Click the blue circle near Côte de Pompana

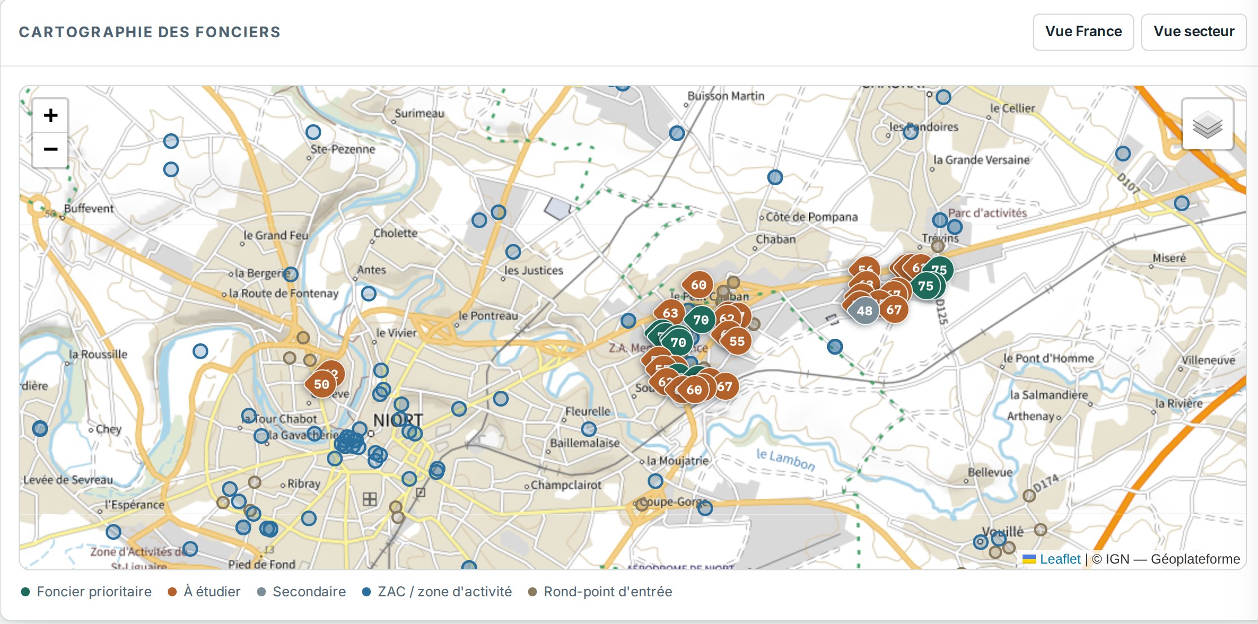coord(775,177)
